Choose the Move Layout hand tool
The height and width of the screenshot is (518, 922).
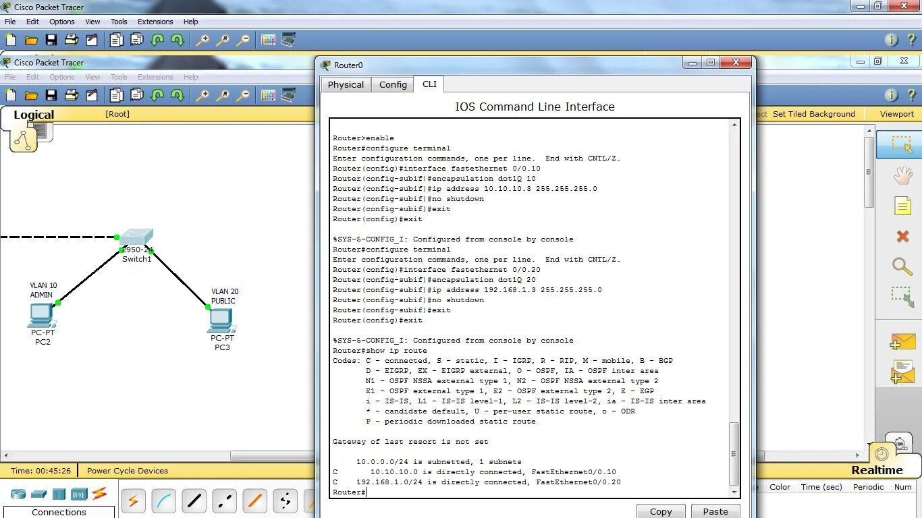click(x=902, y=176)
